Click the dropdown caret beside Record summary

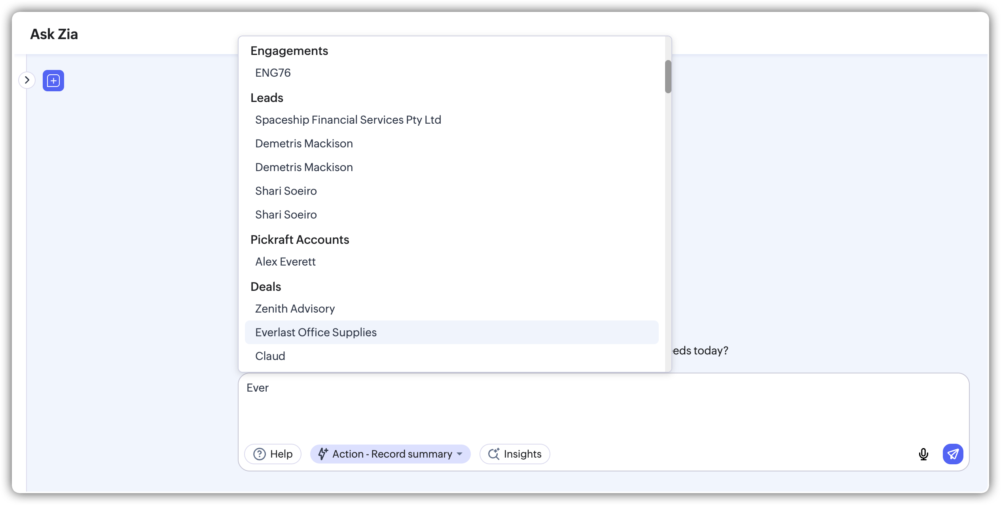(x=459, y=454)
